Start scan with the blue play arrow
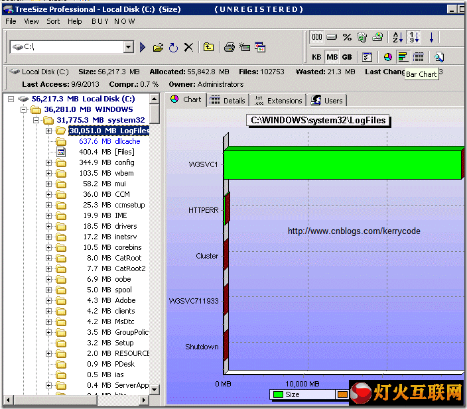The height and width of the screenshot is (409, 467). click(x=143, y=47)
